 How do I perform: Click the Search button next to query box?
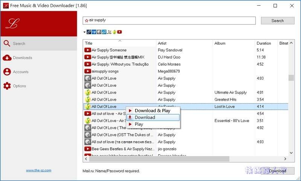[x=278, y=21]
